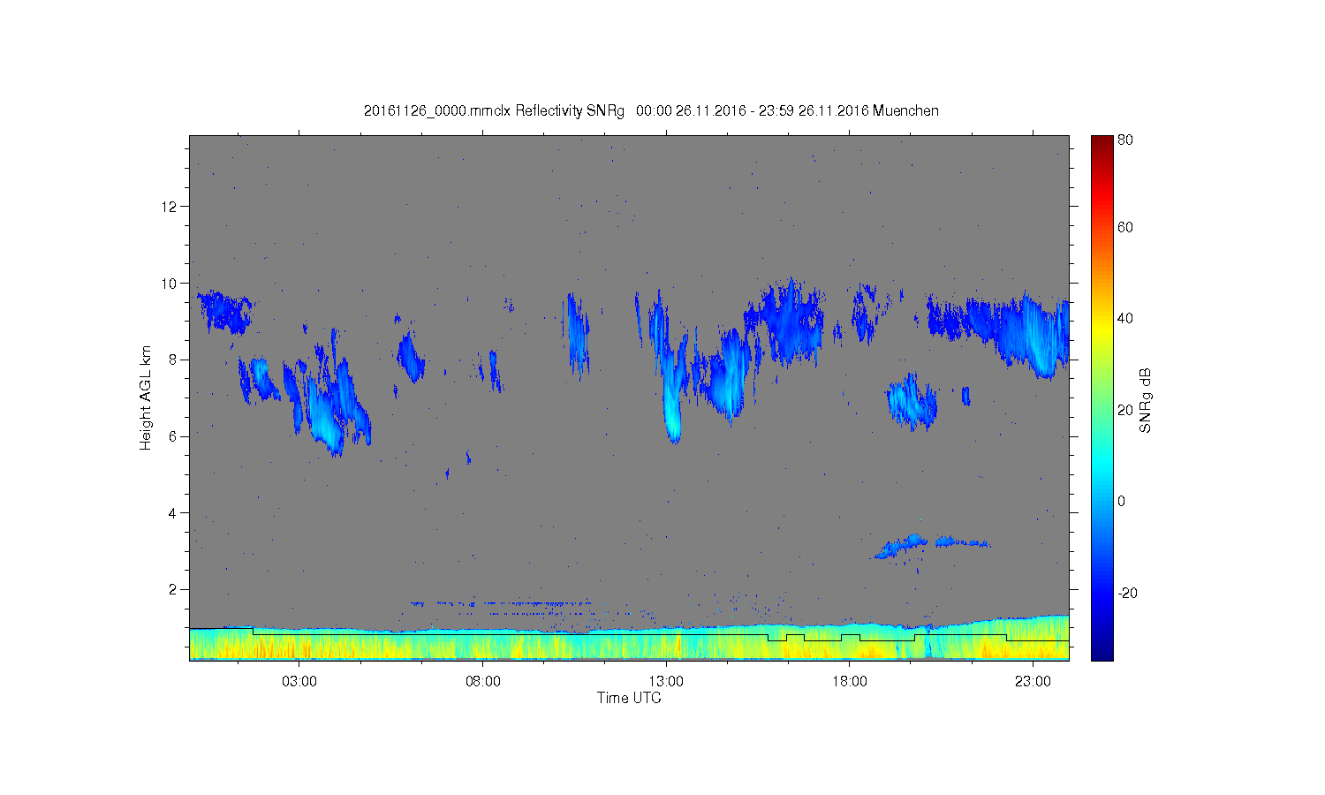
Task: Click the dark red top of colorbar
Action: tap(1102, 143)
